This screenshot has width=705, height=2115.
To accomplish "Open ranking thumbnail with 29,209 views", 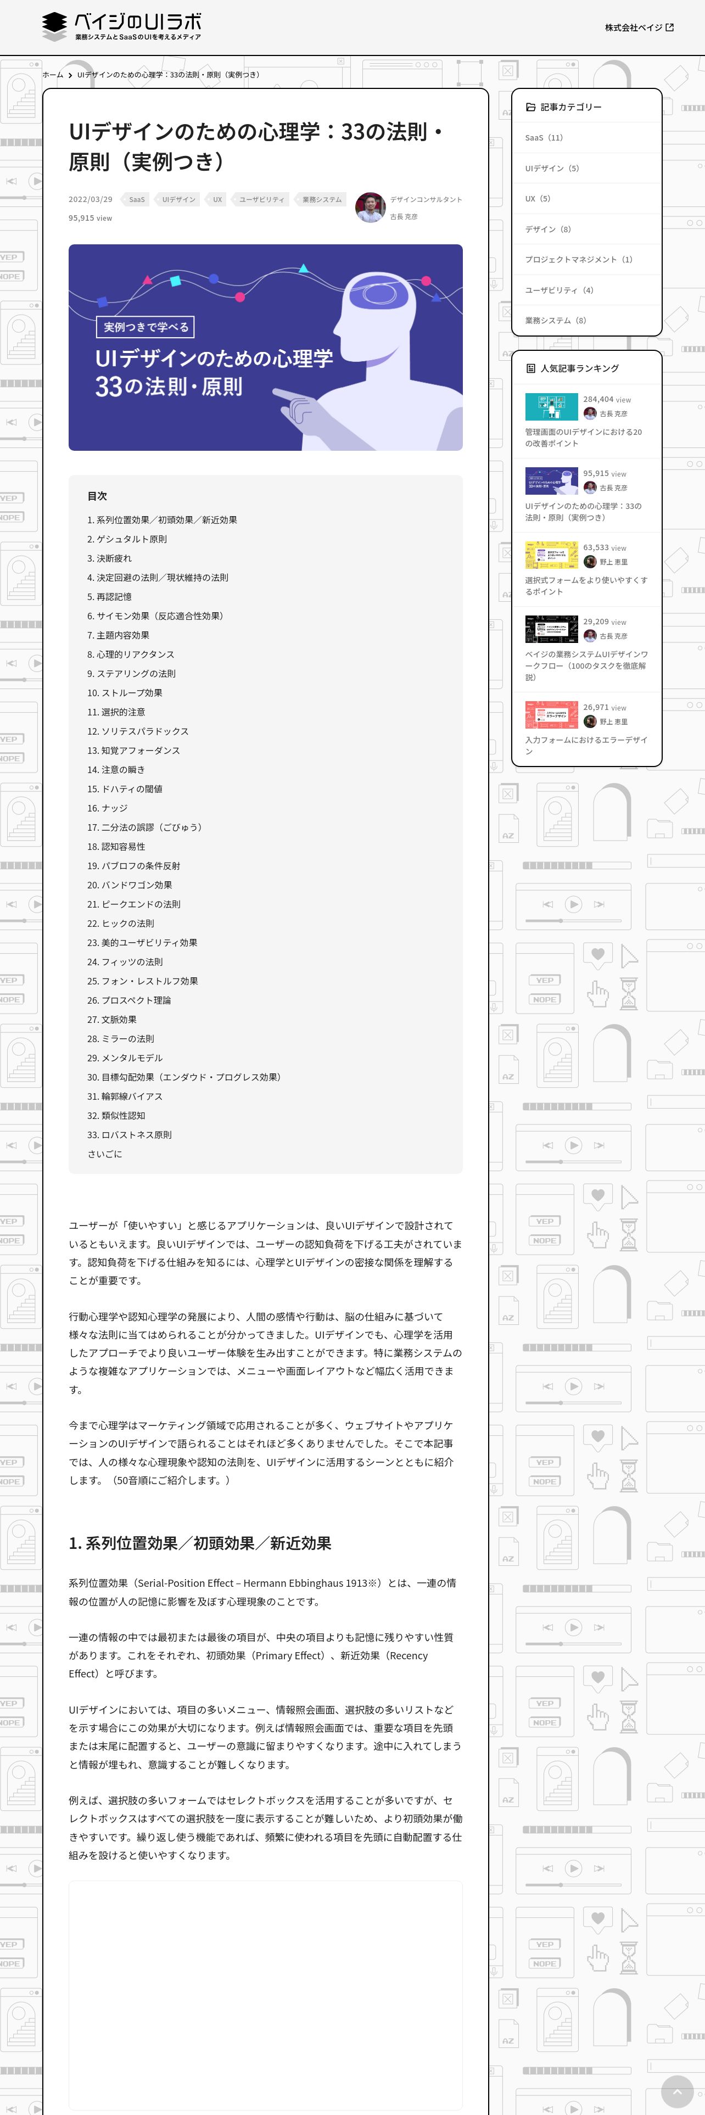I will click(551, 629).
